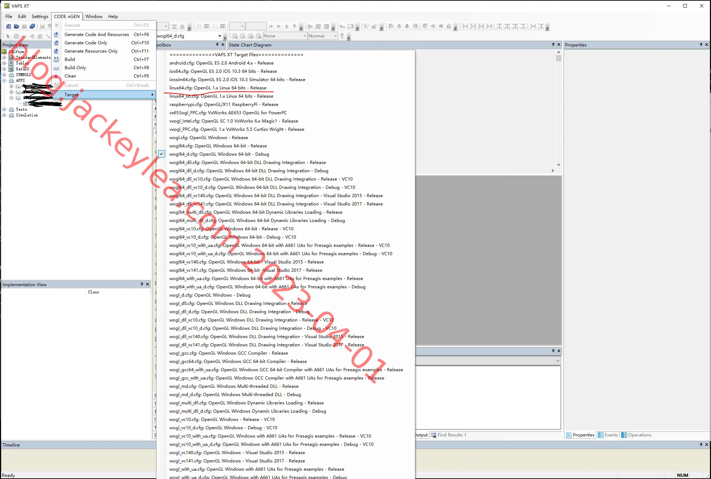Click the first horizontal spacing icon
The image size is (711, 479).
coord(465,26)
